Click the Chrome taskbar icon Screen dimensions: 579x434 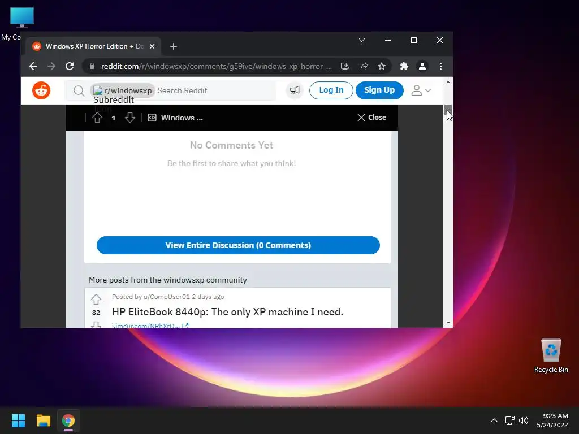68,420
